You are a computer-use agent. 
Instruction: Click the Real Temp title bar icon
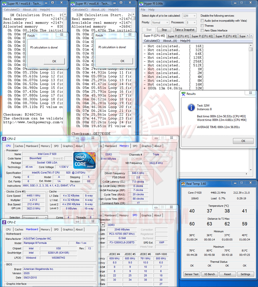pos(183,184)
